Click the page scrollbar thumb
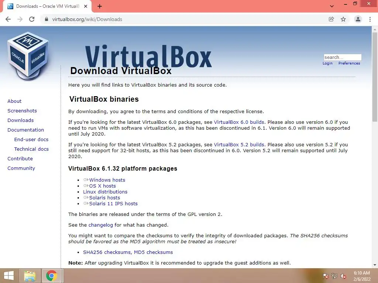 click(375, 77)
